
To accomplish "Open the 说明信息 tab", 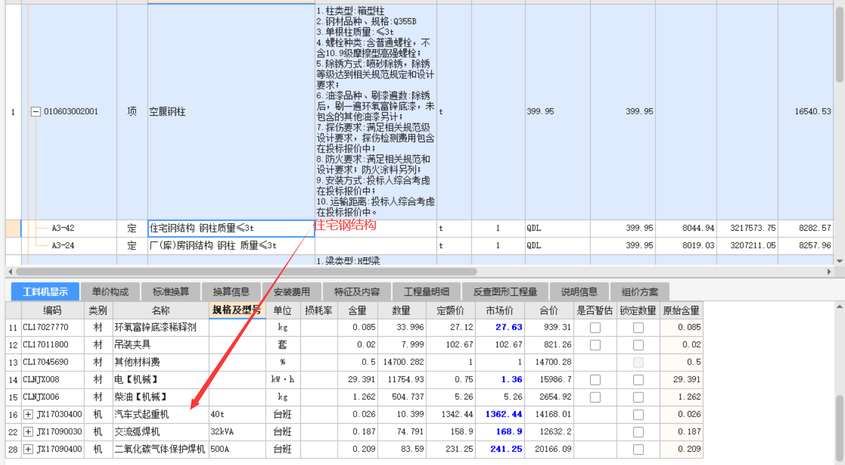I will point(579,292).
